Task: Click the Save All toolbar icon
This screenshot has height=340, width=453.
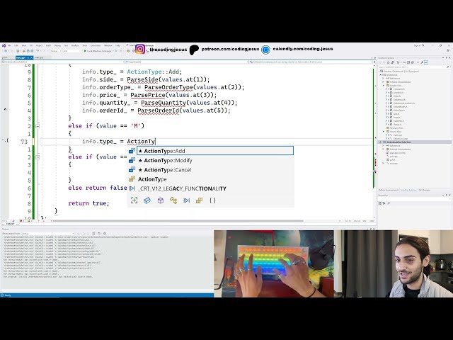Action: [32, 51]
